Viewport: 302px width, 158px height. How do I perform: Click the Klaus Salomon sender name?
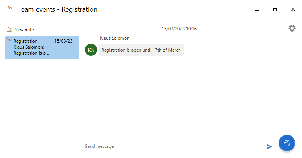115,38
